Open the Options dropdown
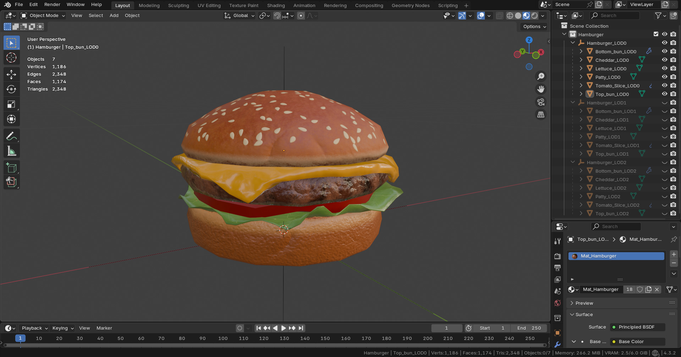The height and width of the screenshot is (357, 681). [534, 27]
